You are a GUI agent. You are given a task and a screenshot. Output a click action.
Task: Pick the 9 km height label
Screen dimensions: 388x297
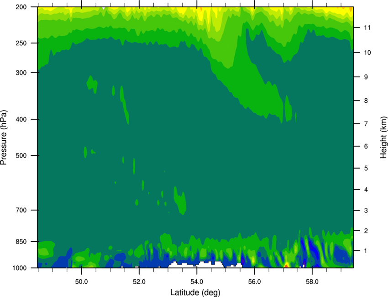(366, 77)
